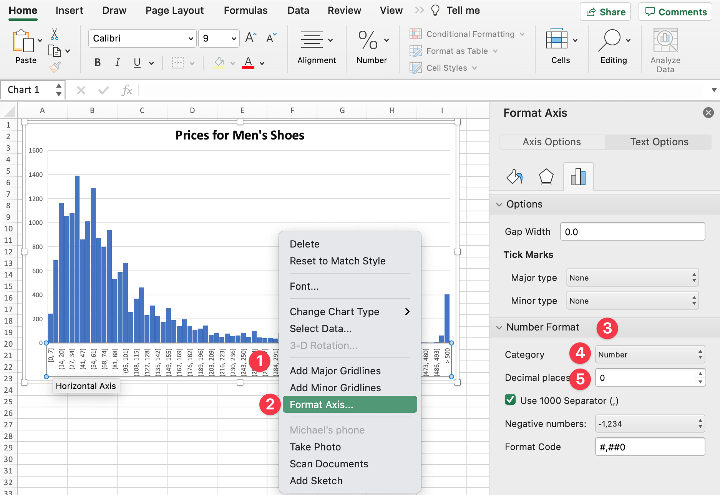Switch to the Text Options tab
This screenshot has height=495, width=720.
pyautogui.click(x=659, y=142)
